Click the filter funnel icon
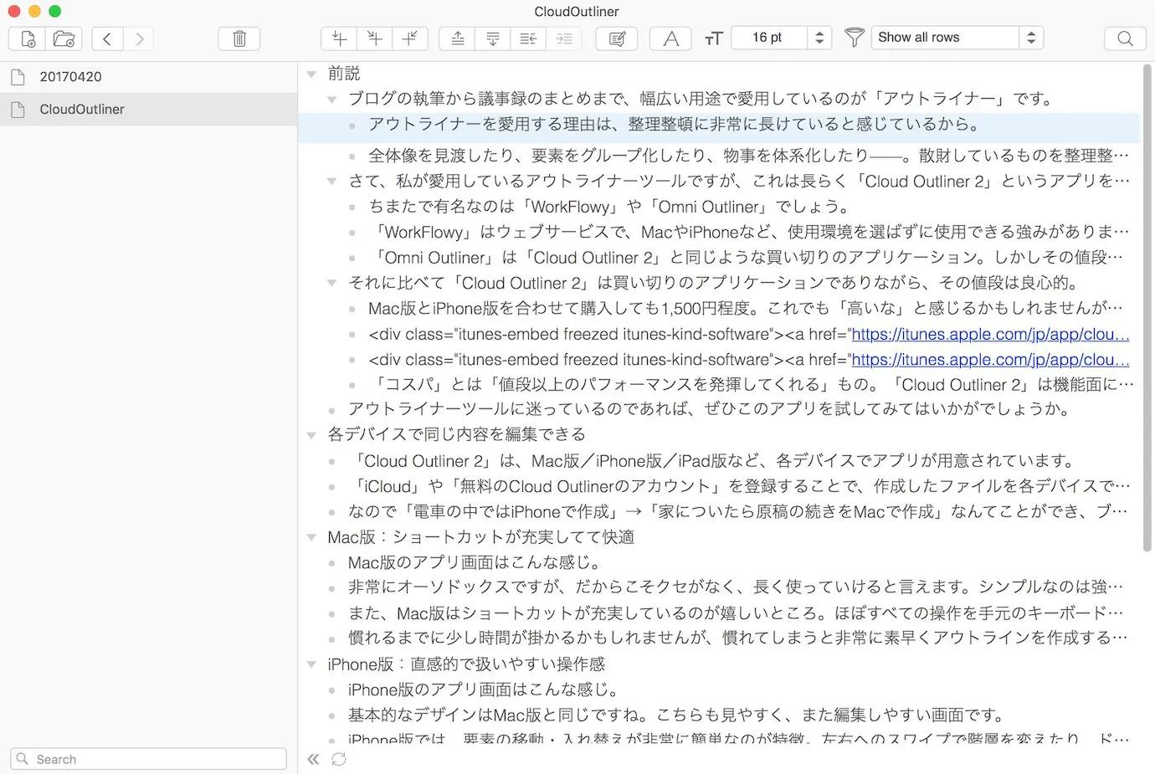 (854, 38)
